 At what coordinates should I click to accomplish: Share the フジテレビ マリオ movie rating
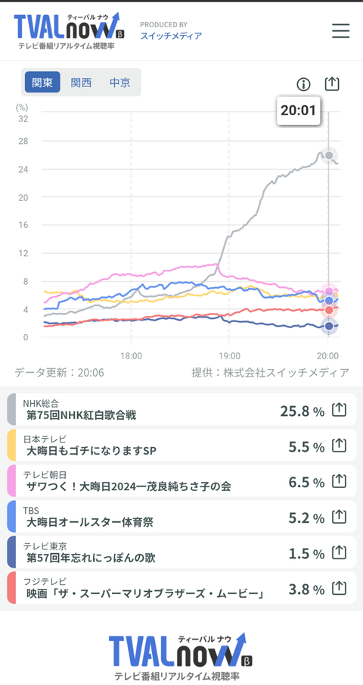click(x=339, y=588)
